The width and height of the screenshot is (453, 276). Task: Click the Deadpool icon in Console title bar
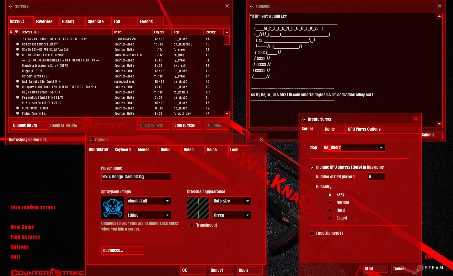tap(252, 6)
